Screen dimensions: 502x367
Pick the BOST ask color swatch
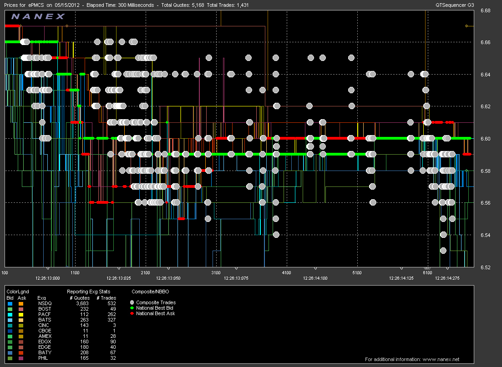coord(21,309)
